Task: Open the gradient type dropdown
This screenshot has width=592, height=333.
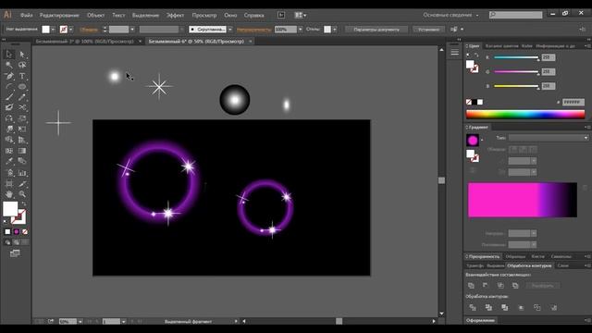Action: pos(549,138)
